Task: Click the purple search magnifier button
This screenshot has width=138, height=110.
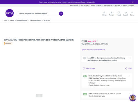Action: coord(61,14)
